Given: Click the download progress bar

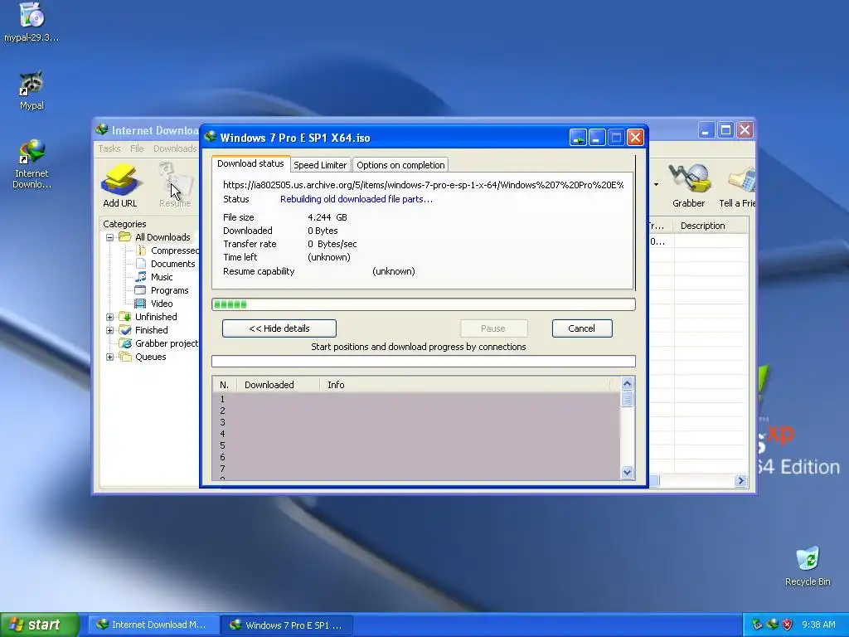Looking at the screenshot, I should pos(424,304).
